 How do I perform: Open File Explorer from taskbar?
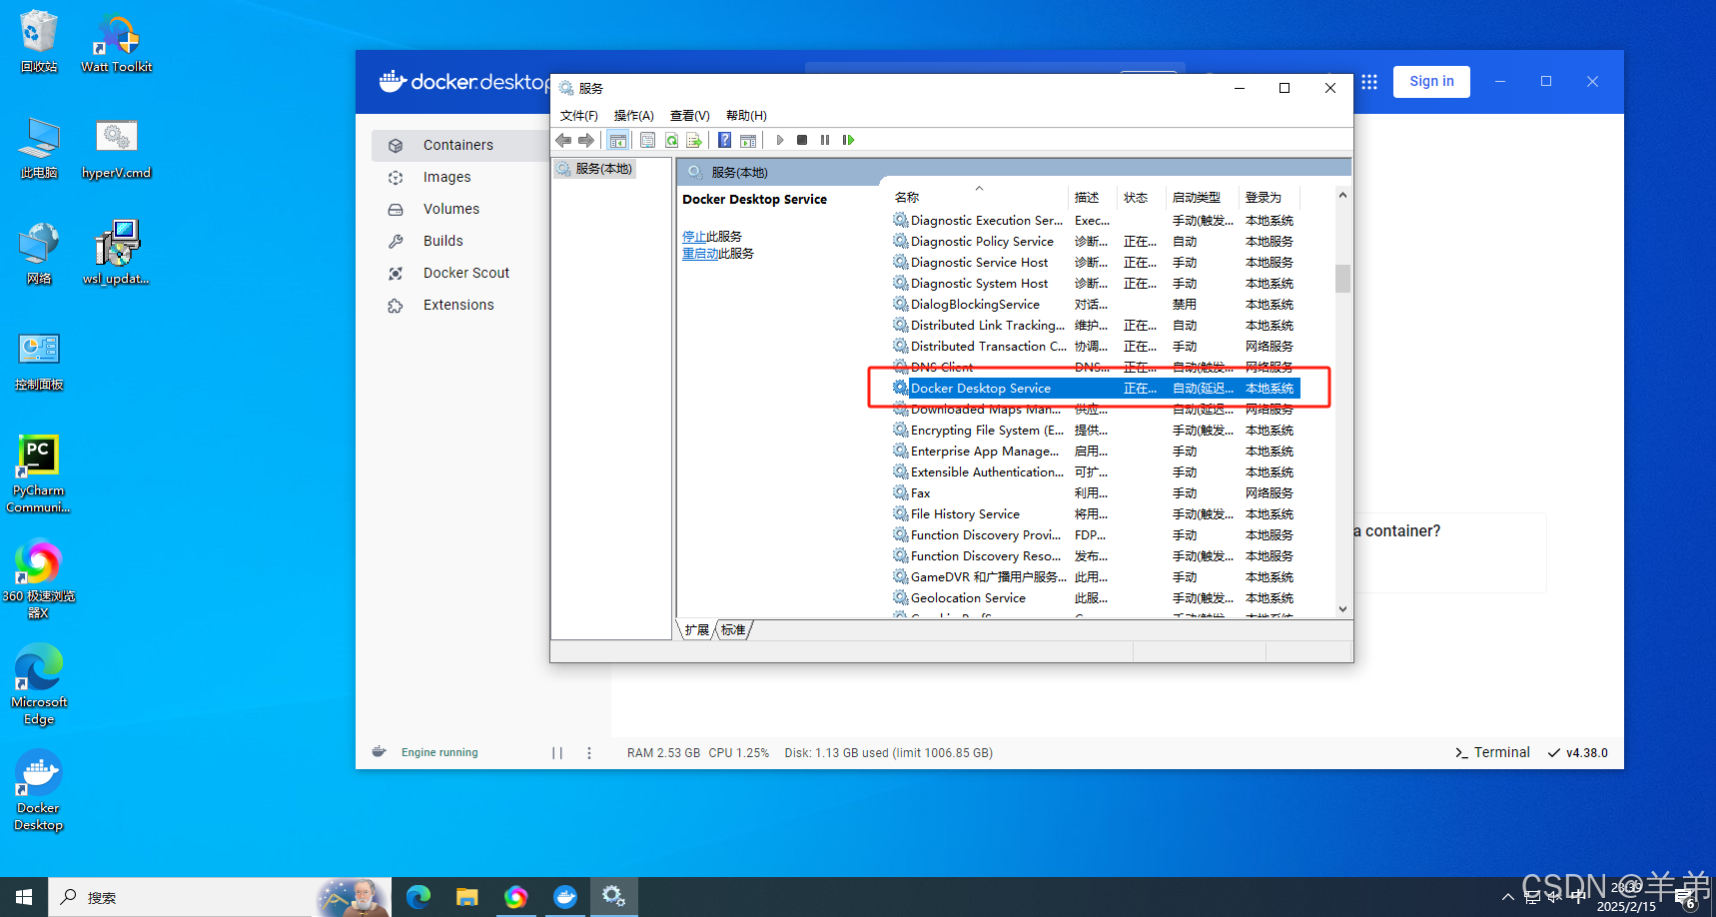pyautogui.click(x=466, y=897)
